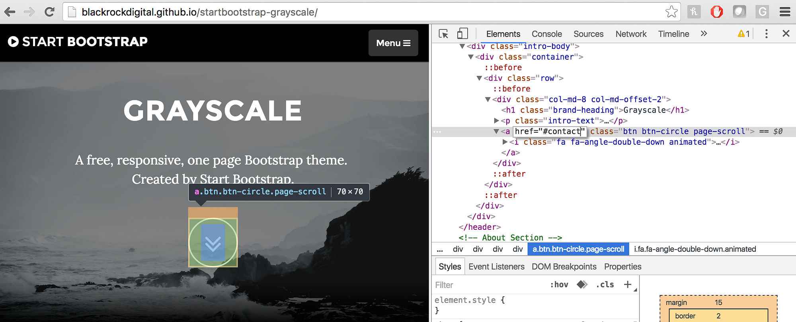796x322 pixels.
Task: Show more DevTools tabs with chevron
Action: click(704, 34)
